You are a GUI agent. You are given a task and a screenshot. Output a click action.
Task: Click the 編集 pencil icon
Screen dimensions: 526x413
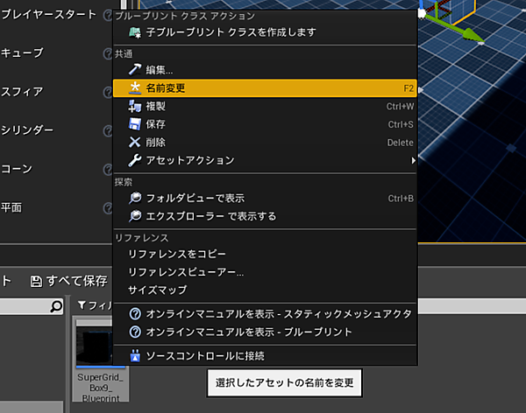134,69
